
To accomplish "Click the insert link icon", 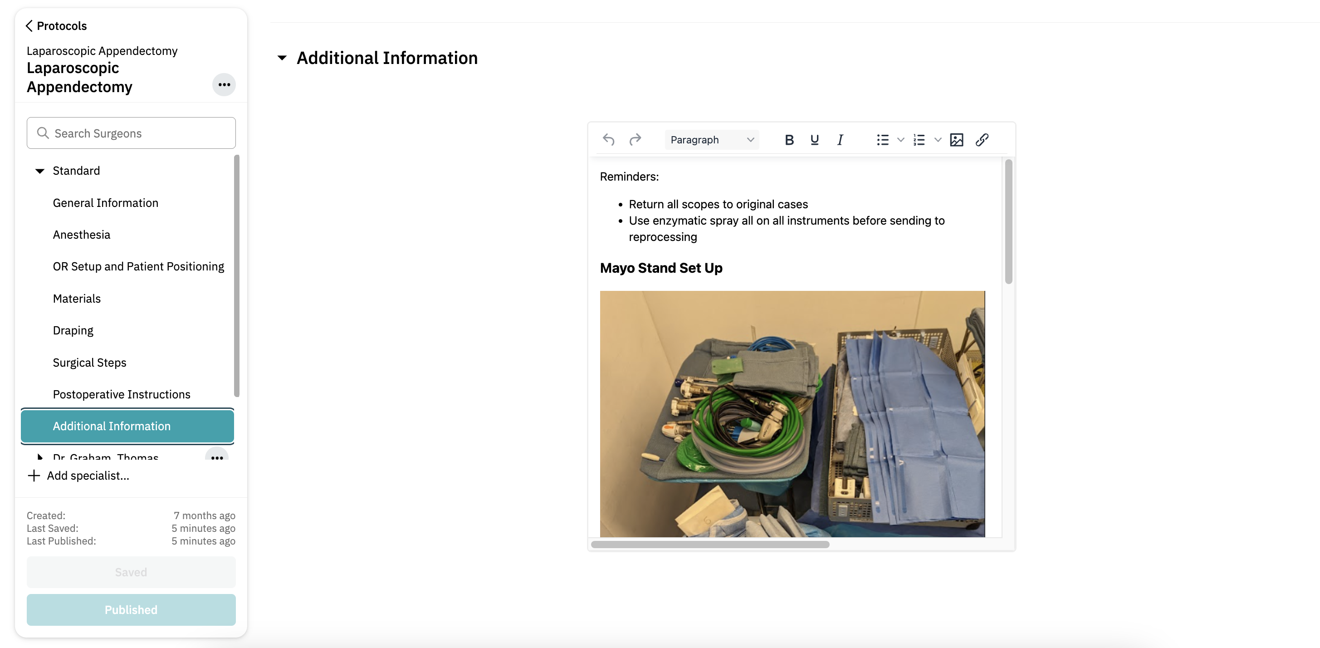I will tap(982, 139).
